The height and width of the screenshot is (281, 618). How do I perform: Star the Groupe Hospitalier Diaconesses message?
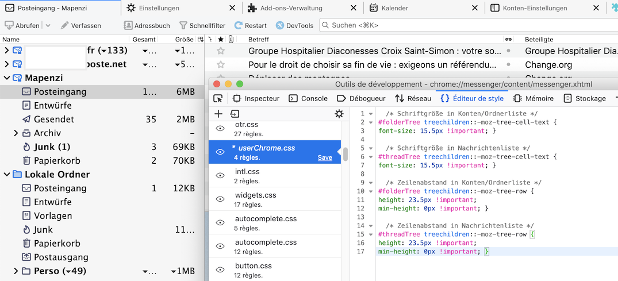point(220,51)
